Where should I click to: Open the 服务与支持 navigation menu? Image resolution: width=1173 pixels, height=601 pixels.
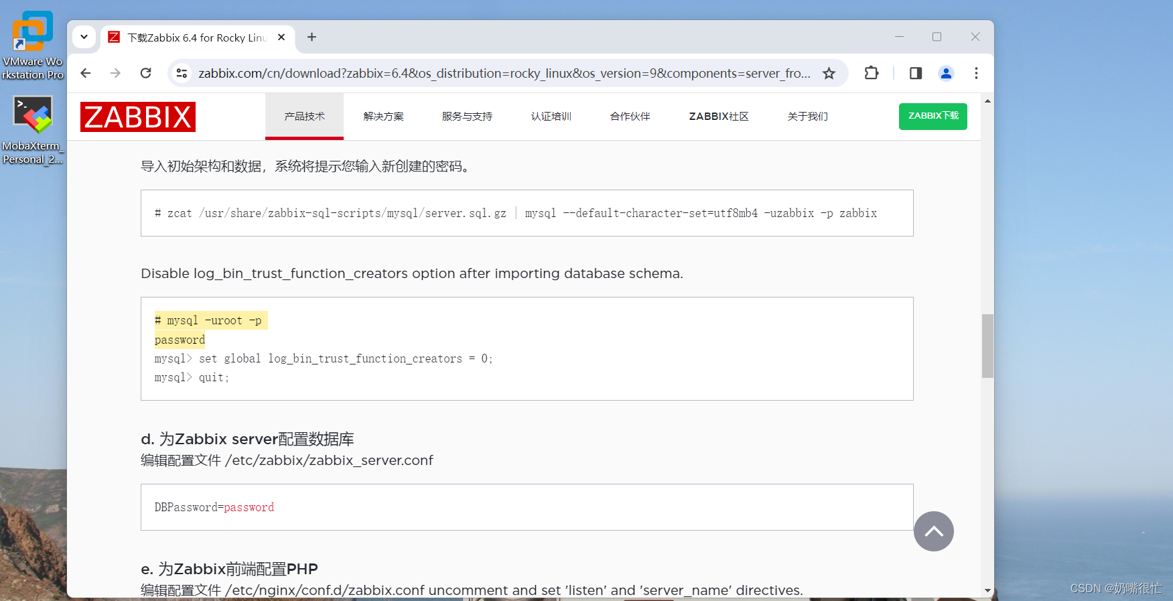pyautogui.click(x=467, y=117)
